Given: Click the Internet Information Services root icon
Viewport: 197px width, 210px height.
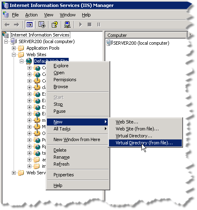Looking at the screenshot, I should tap(6, 35).
